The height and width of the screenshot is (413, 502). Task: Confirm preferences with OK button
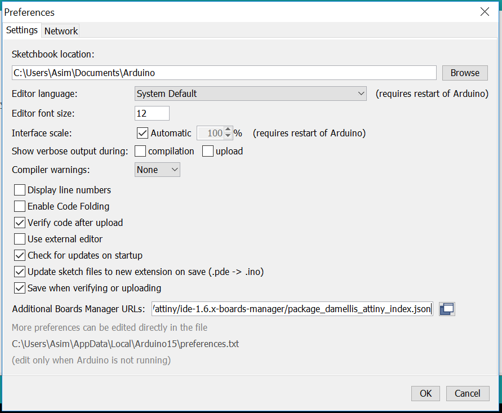coord(425,393)
